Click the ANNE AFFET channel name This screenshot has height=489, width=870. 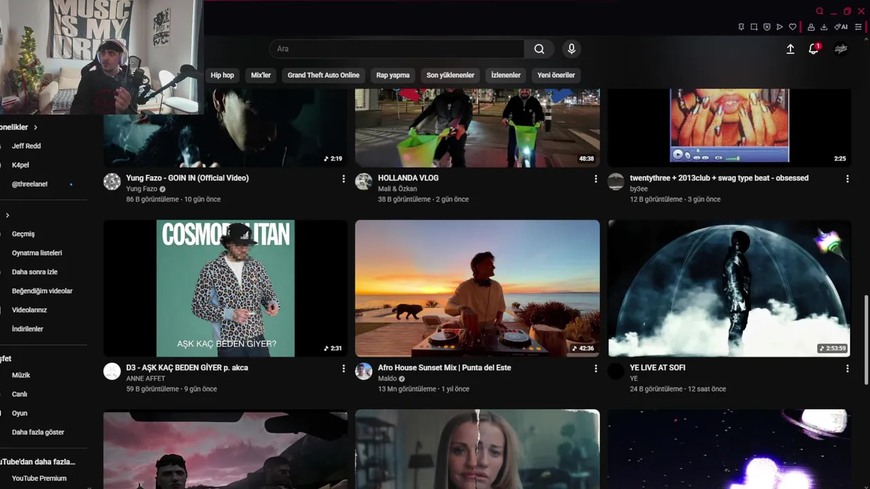pyautogui.click(x=145, y=378)
